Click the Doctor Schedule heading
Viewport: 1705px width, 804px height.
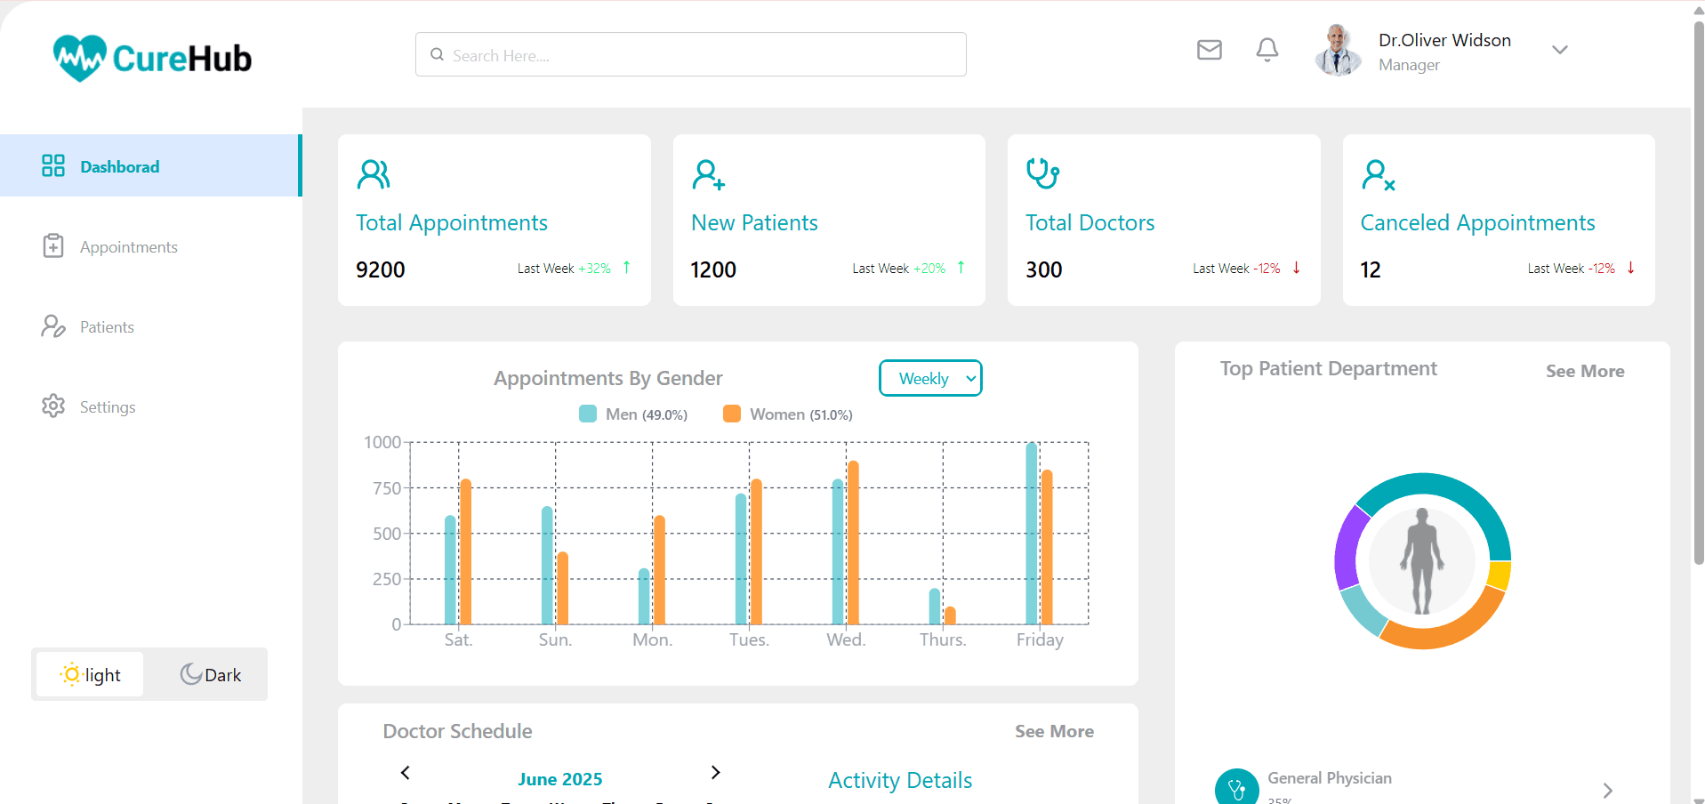(x=457, y=731)
